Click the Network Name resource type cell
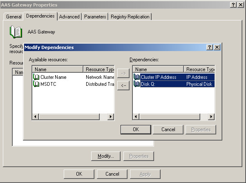246x183 pixels. pyautogui.click(x=100, y=77)
